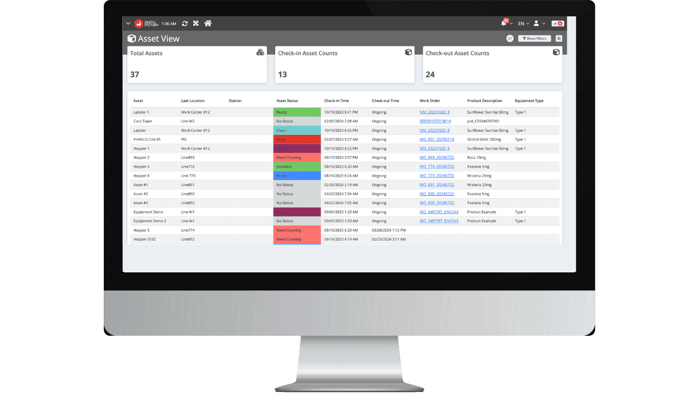Open the hamburger menu beside Show Filters

[x=559, y=39]
